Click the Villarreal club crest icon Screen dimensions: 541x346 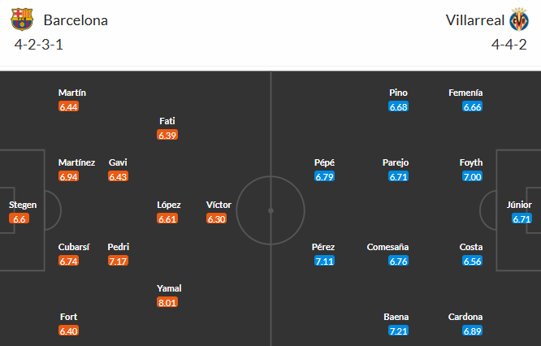[x=518, y=19]
